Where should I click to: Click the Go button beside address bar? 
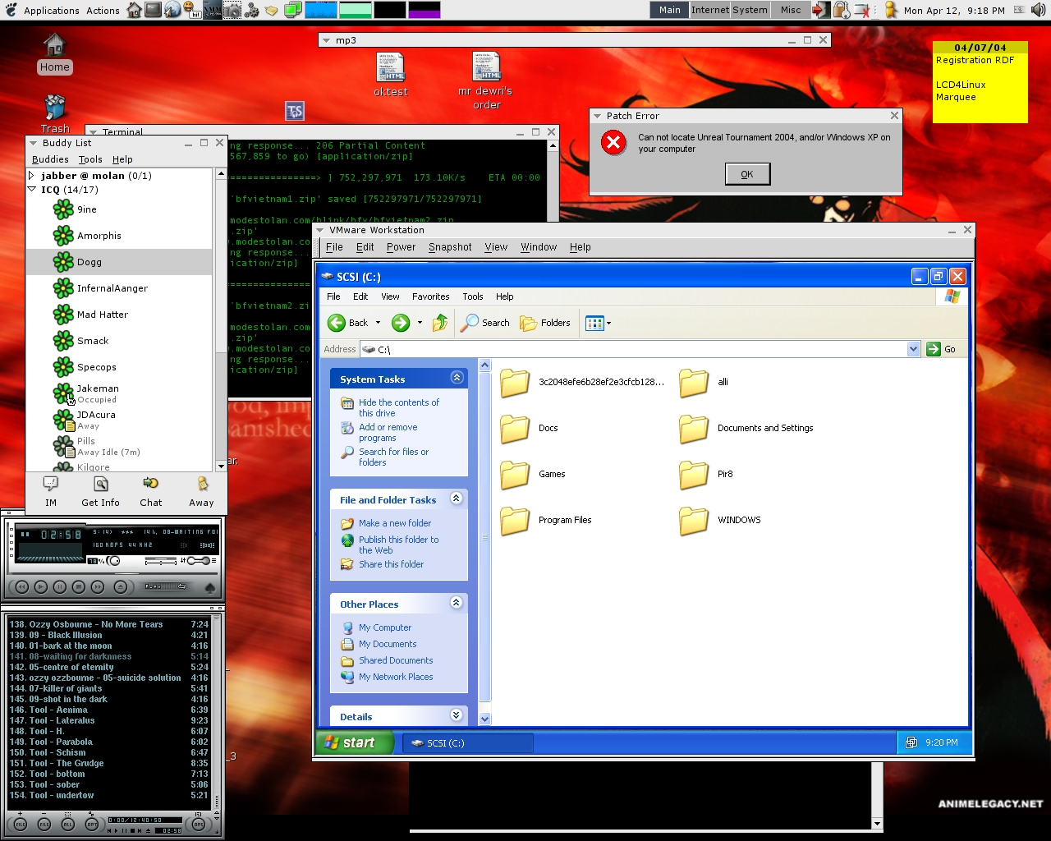942,349
